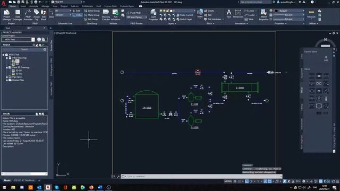Image resolution: width=340 pixels, height=191 pixels.
Task: Click the Insert block icon
Action: coord(200,13)
